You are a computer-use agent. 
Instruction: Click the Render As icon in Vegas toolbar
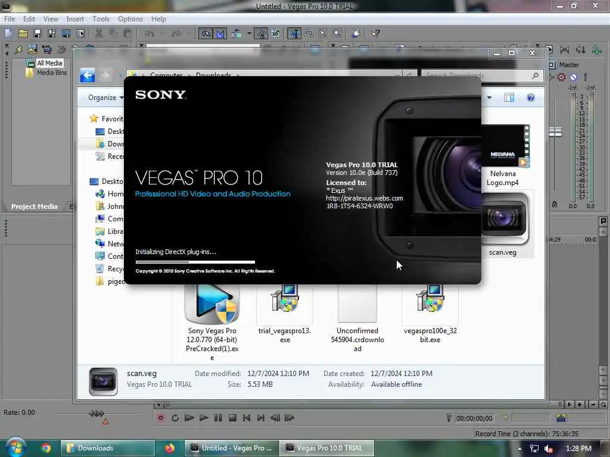[x=66, y=33]
